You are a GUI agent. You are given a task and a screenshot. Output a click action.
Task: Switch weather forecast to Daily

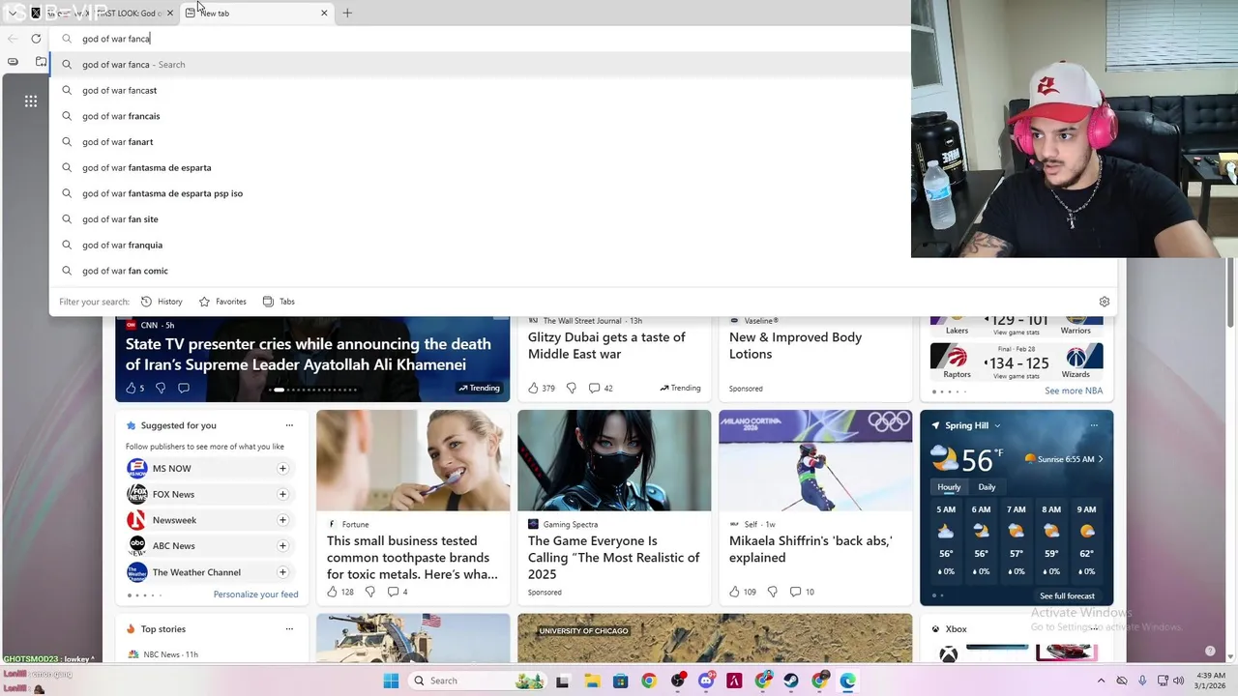point(987,487)
